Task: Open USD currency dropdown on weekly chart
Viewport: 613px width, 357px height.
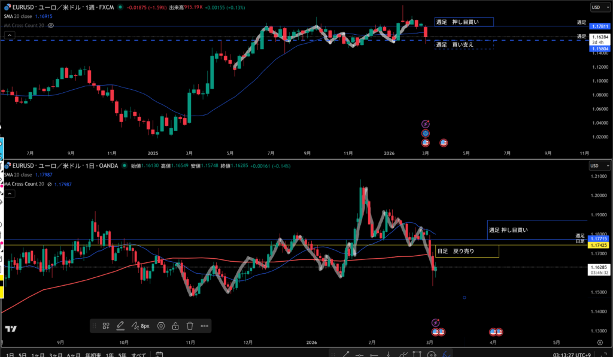Action: point(596,7)
